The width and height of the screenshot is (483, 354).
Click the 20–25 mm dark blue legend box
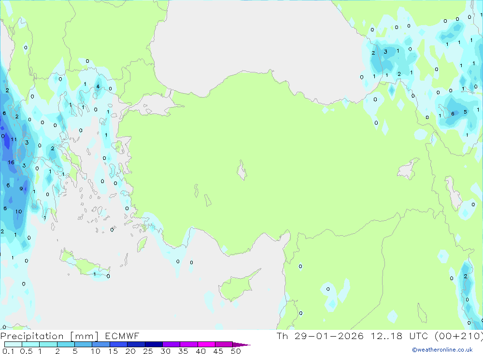tap(136, 344)
